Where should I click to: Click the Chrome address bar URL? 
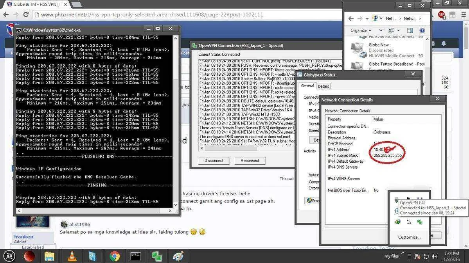point(152,14)
